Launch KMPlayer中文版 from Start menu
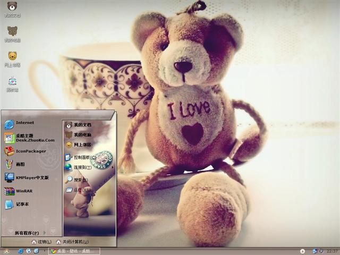This screenshot has height=255, width=340. [27, 177]
